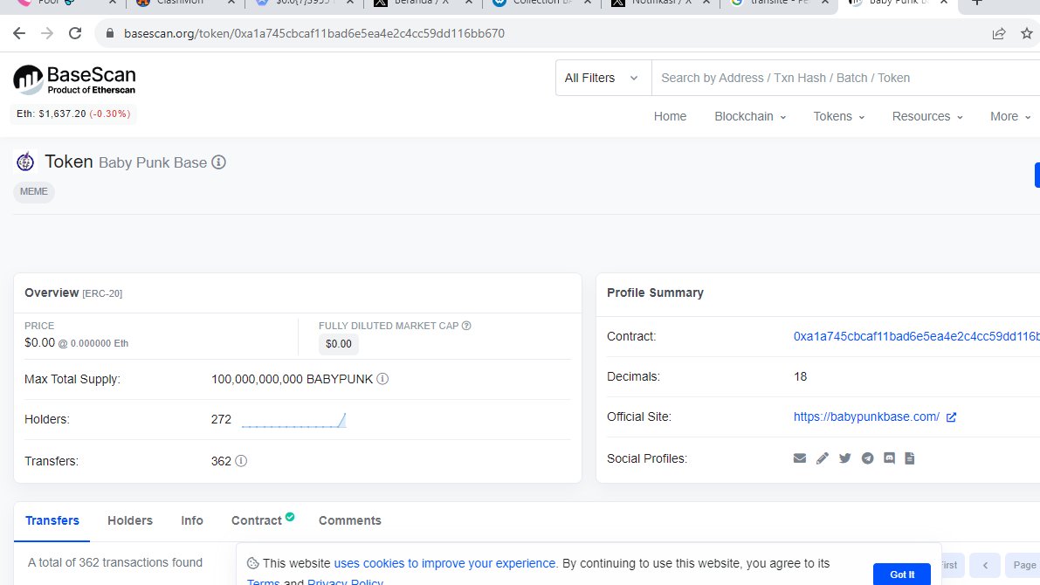
Task: Expand the Blockchain menu
Action: point(750,116)
